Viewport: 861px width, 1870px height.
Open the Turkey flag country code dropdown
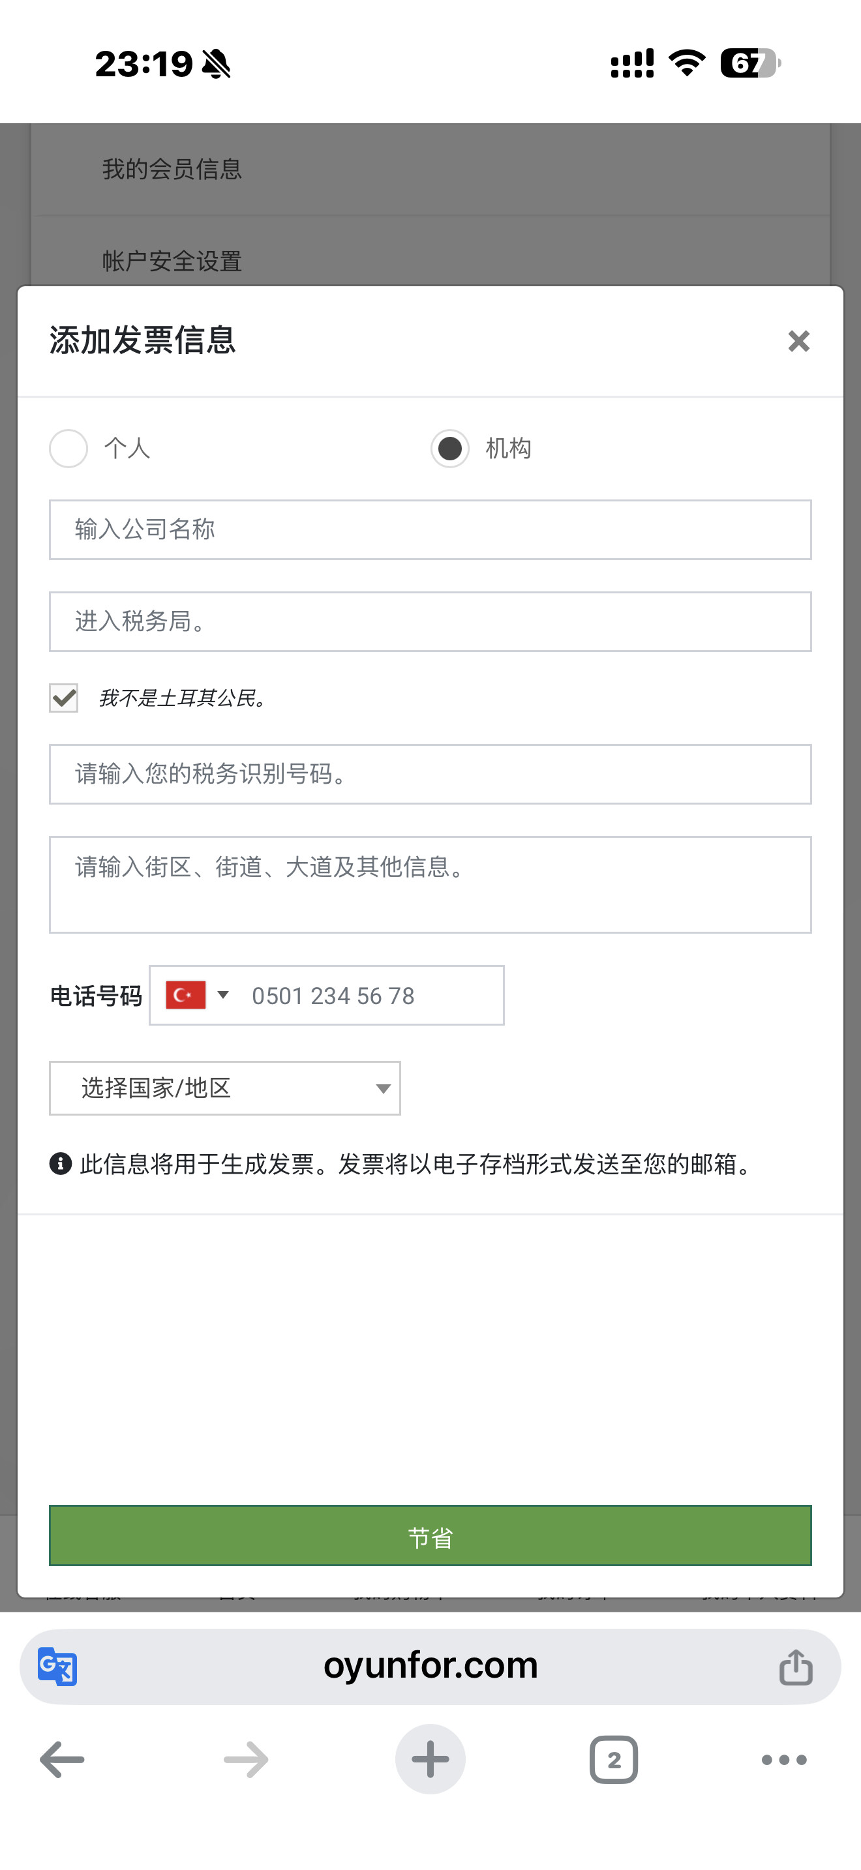click(x=198, y=995)
